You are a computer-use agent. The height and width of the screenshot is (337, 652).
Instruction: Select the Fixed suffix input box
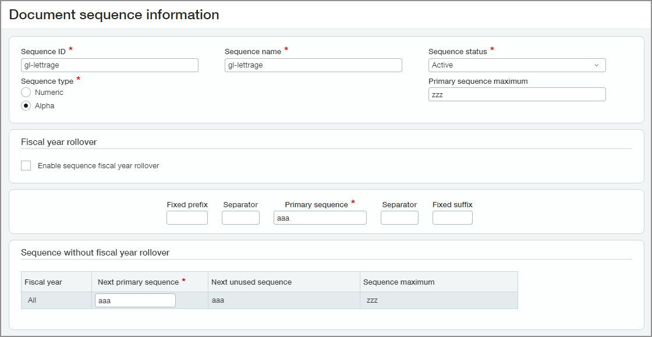click(452, 217)
